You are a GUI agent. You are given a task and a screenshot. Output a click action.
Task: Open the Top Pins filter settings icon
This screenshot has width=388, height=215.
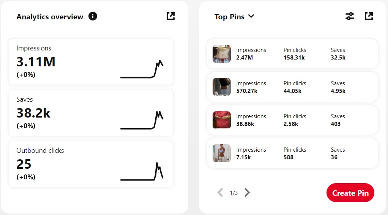tap(350, 16)
